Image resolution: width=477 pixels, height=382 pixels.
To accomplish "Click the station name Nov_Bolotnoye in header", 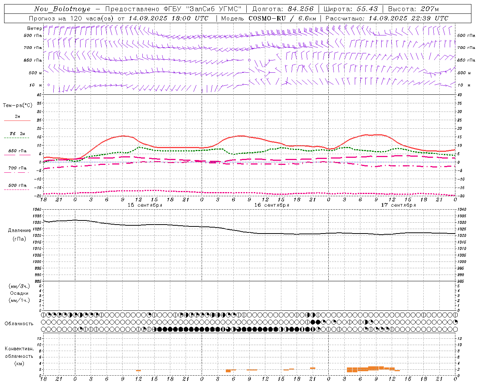I will [62, 9].
